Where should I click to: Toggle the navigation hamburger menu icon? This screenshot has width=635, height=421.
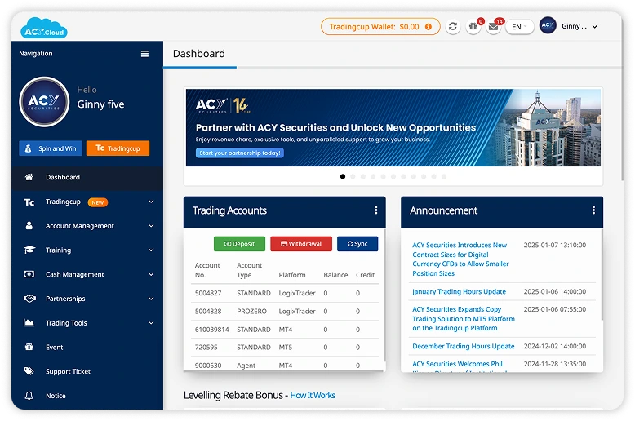tap(144, 54)
